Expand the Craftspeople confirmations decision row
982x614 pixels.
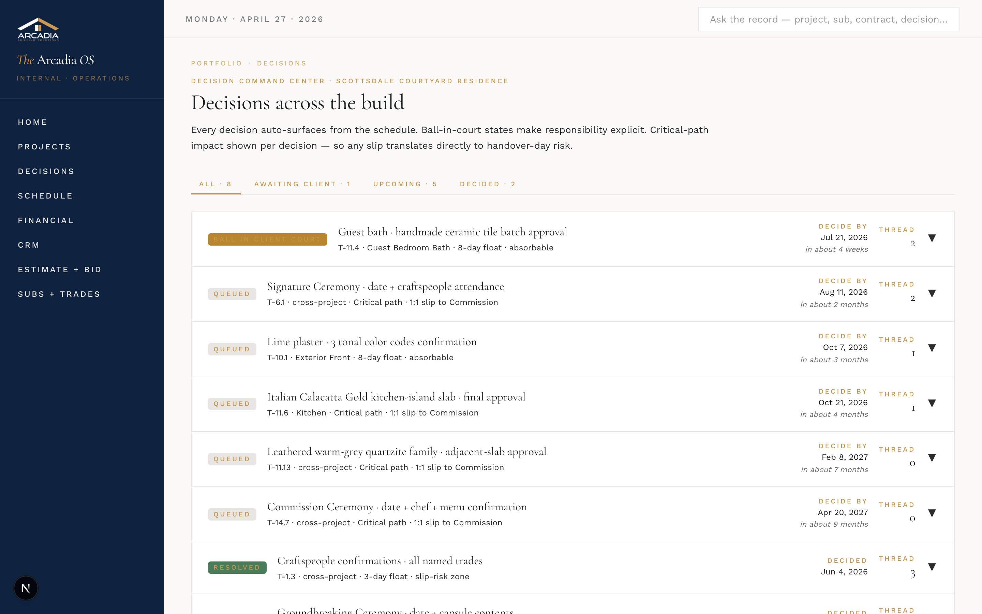click(932, 567)
